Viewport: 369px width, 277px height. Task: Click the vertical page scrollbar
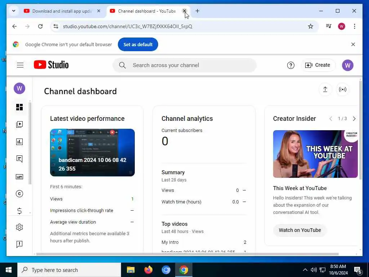coord(360,130)
